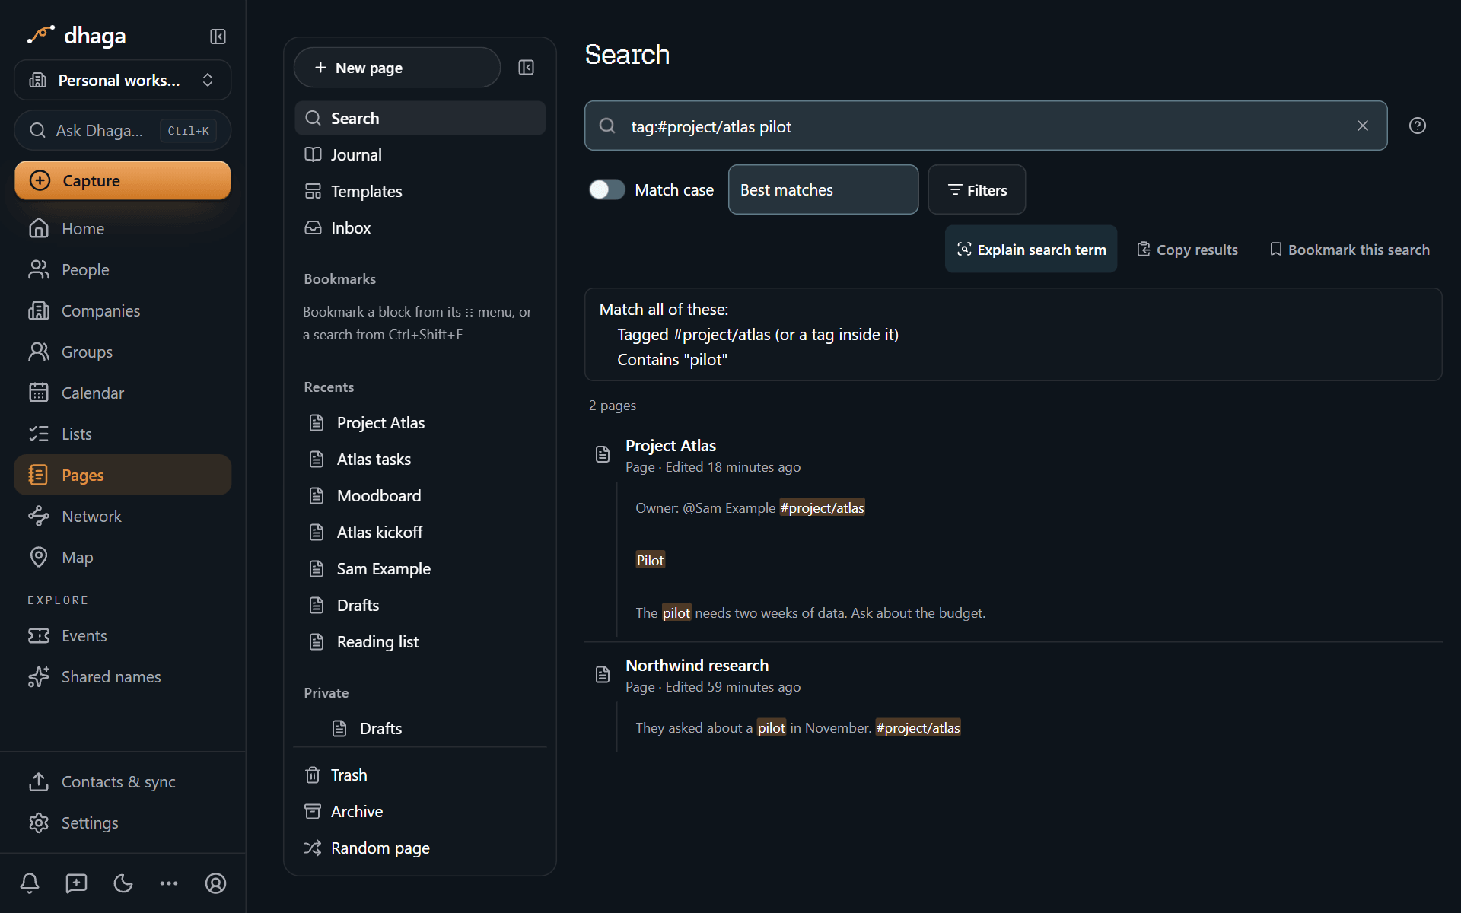Open the feedback message icon in the bottom bar
Screen dimensions: 1461x913
pyautogui.click(x=76, y=883)
